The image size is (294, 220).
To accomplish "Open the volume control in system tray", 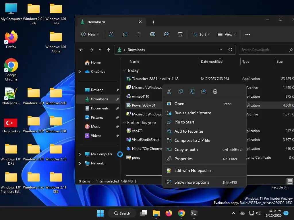I will click(x=259, y=213).
